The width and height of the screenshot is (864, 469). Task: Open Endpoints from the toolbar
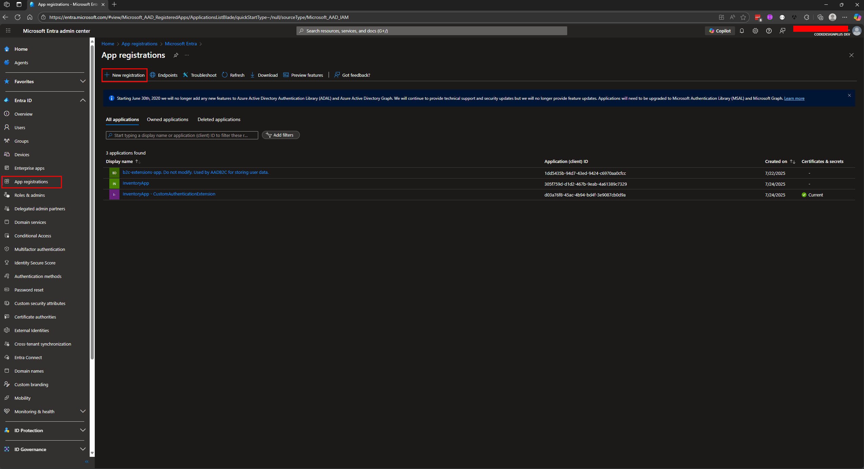(x=164, y=75)
